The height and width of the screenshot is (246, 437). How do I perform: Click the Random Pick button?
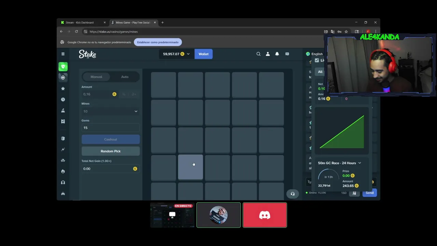click(111, 151)
